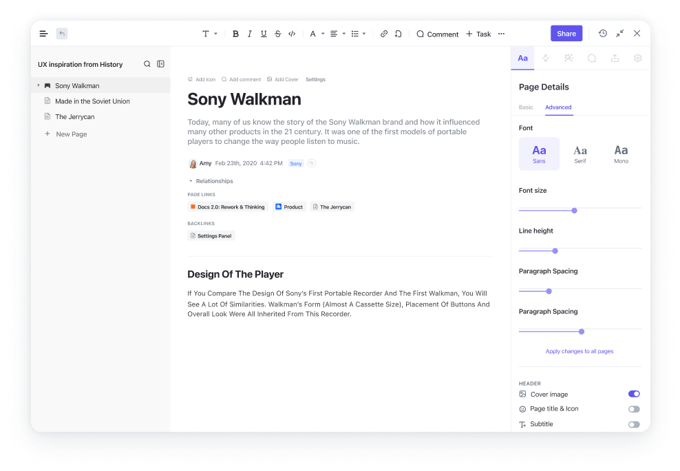Enable the Page title & Icon switch
The image size is (680, 471).
(x=634, y=409)
